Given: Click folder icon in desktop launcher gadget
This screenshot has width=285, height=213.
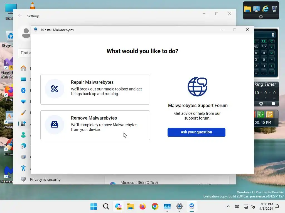Looking at the screenshot, I should pyautogui.click(x=247, y=9).
